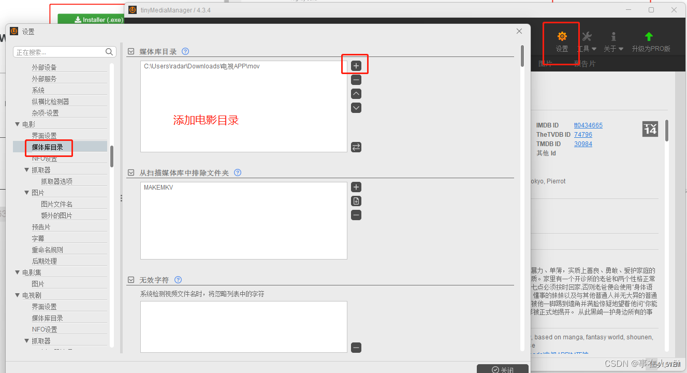
Task: Click the settings tree vertical scrollbar
Action: click(112, 155)
